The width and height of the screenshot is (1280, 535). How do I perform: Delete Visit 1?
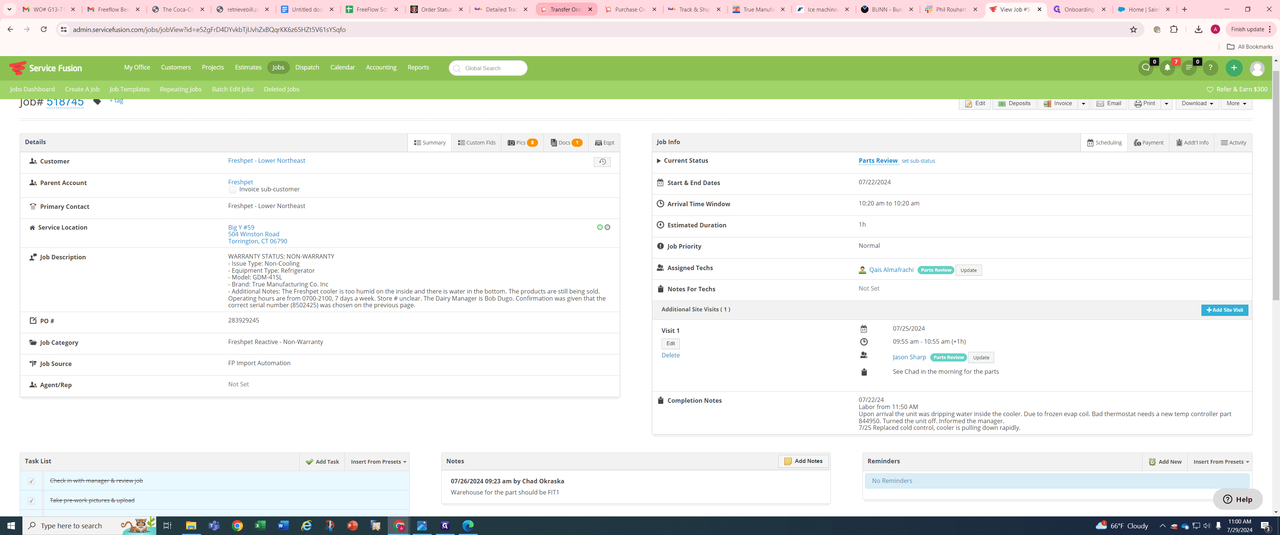click(670, 355)
